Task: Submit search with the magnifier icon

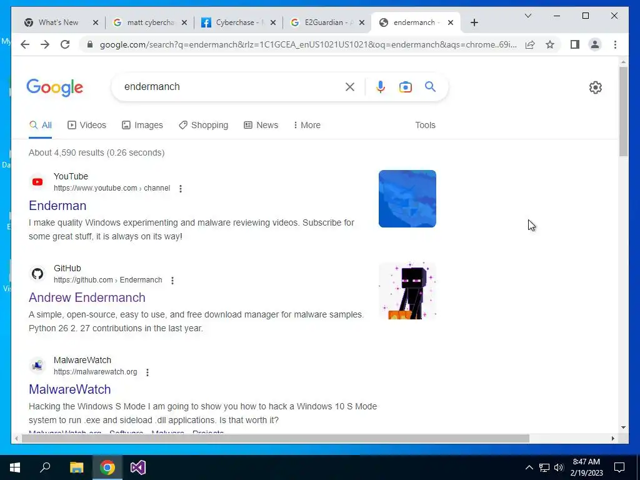Action: 430,86
